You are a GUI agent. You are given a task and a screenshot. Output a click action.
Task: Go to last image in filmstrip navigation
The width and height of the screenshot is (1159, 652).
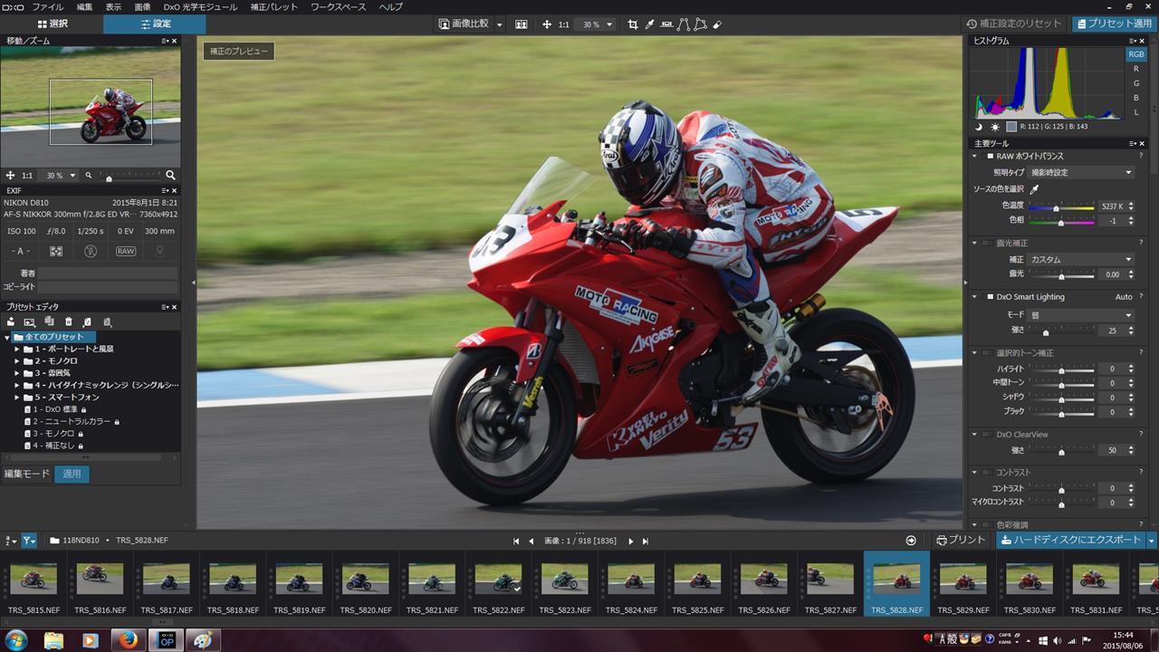[x=646, y=541]
